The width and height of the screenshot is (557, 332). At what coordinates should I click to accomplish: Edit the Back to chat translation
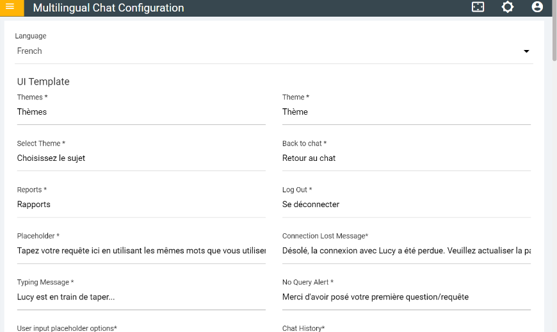(407, 158)
